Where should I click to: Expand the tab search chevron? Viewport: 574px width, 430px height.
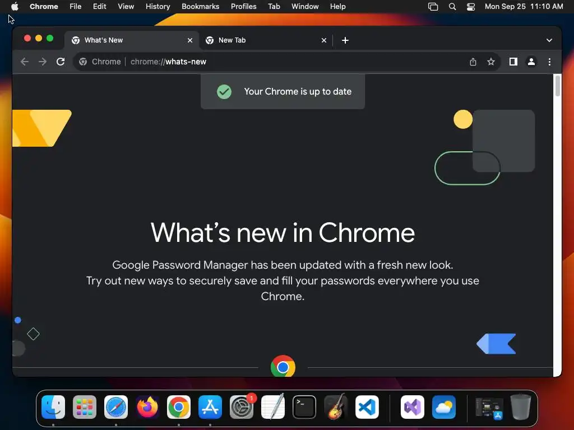(x=549, y=40)
